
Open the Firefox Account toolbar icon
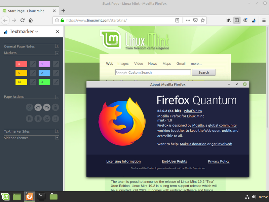[245, 20]
